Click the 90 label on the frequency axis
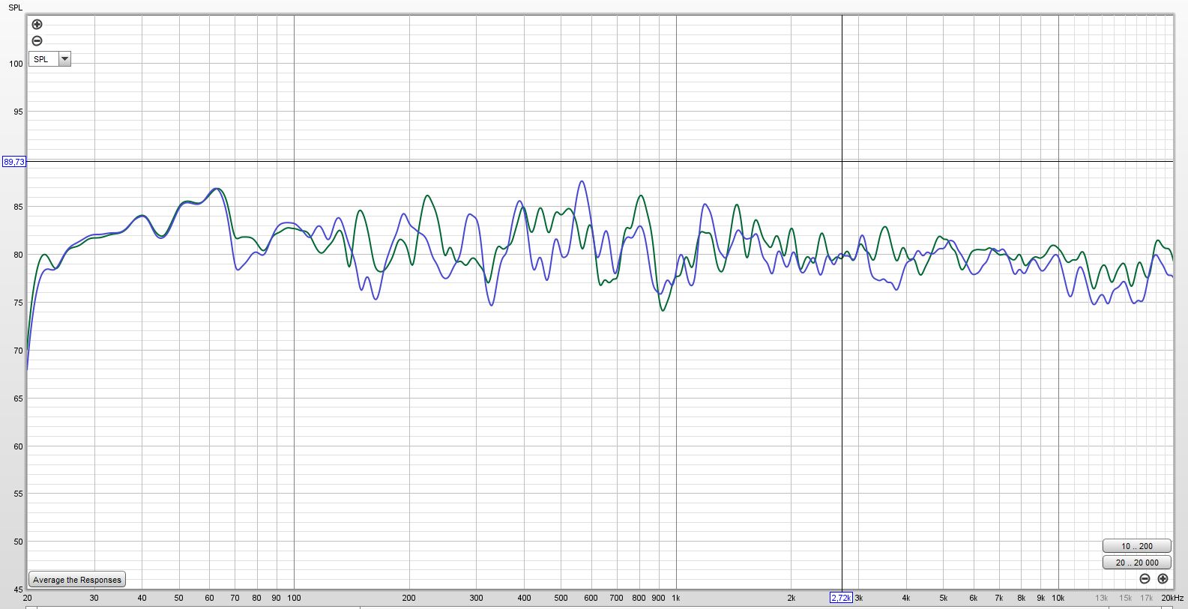The image size is (1188, 609). (276, 598)
